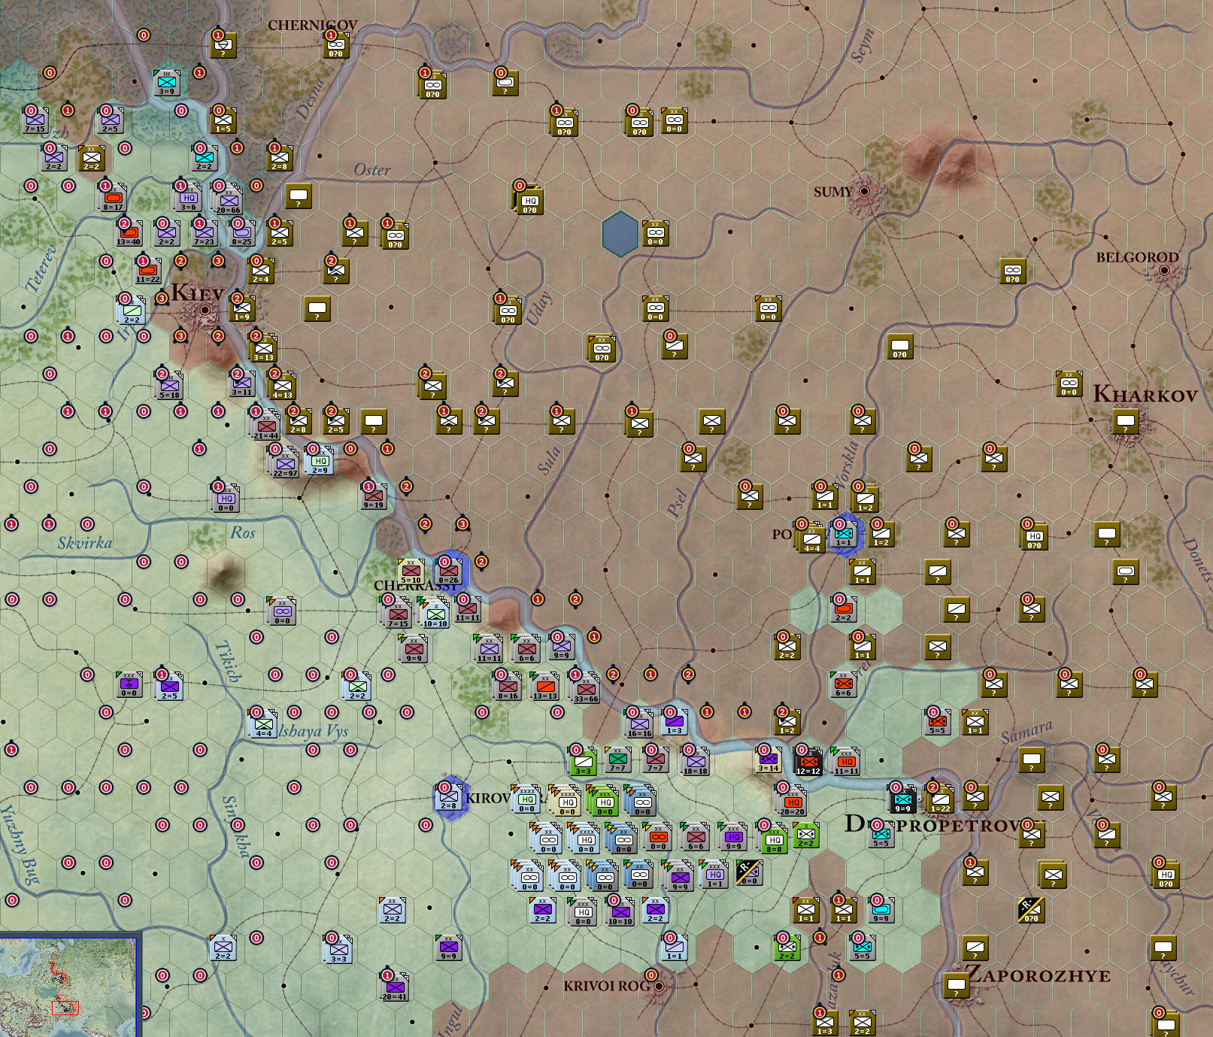Click the purple stack labeled 20=41

[x=395, y=988]
